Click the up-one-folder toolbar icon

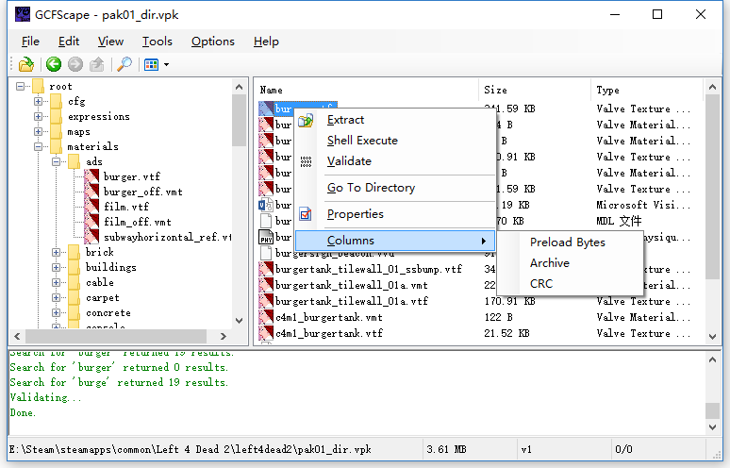coord(97,64)
